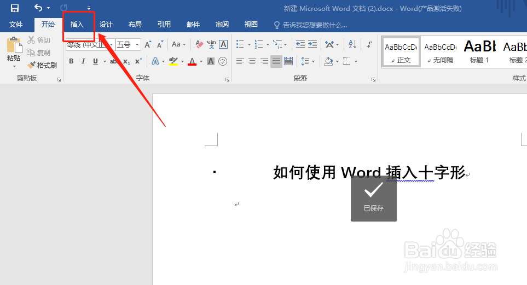Toggle show paragraph marks

pyautogui.click(x=369, y=44)
